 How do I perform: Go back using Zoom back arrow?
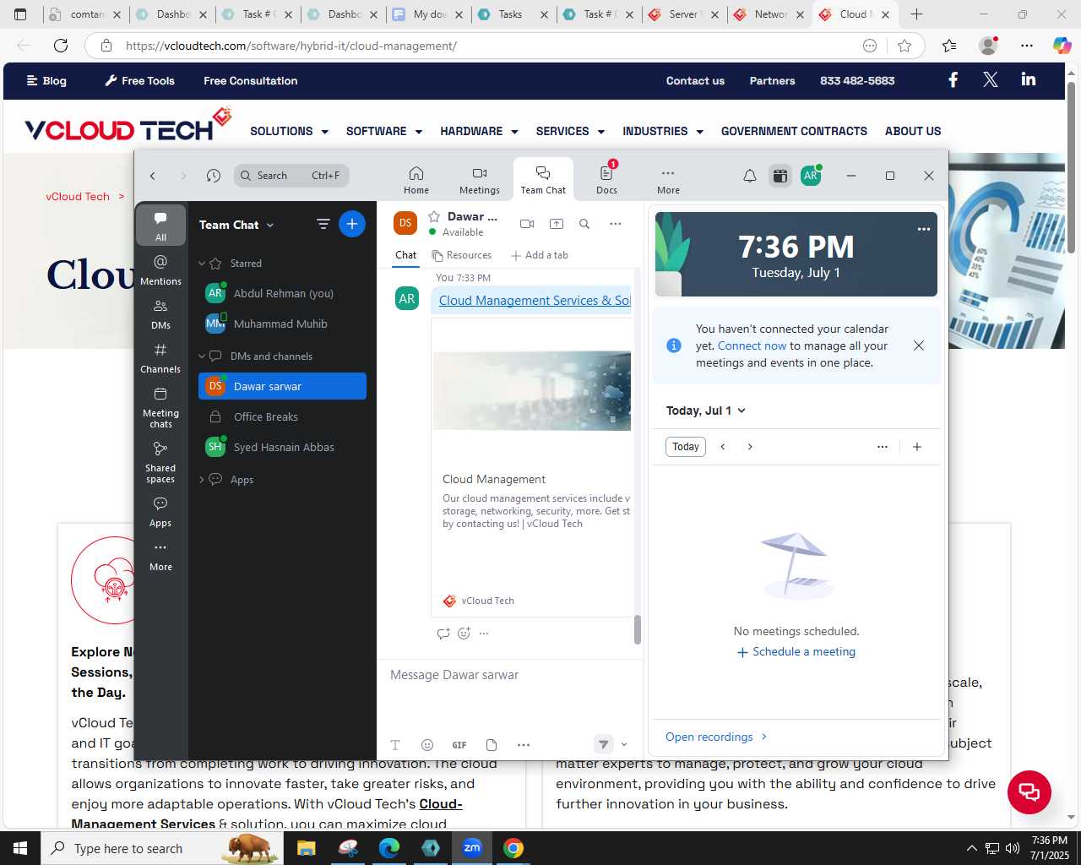click(153, 176)
